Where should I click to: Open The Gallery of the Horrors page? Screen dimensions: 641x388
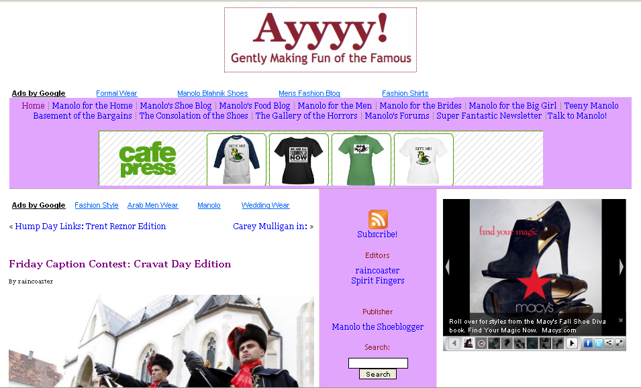306,116
